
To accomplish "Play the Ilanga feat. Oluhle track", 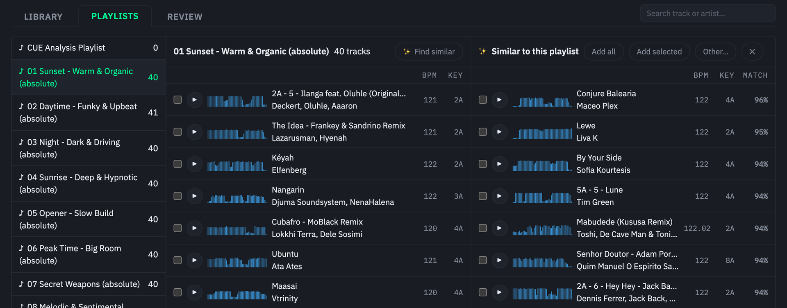I will point(195,100).
